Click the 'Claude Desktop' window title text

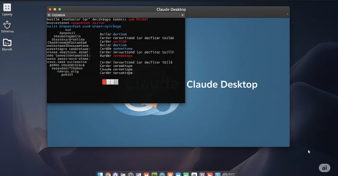(171, 9)
